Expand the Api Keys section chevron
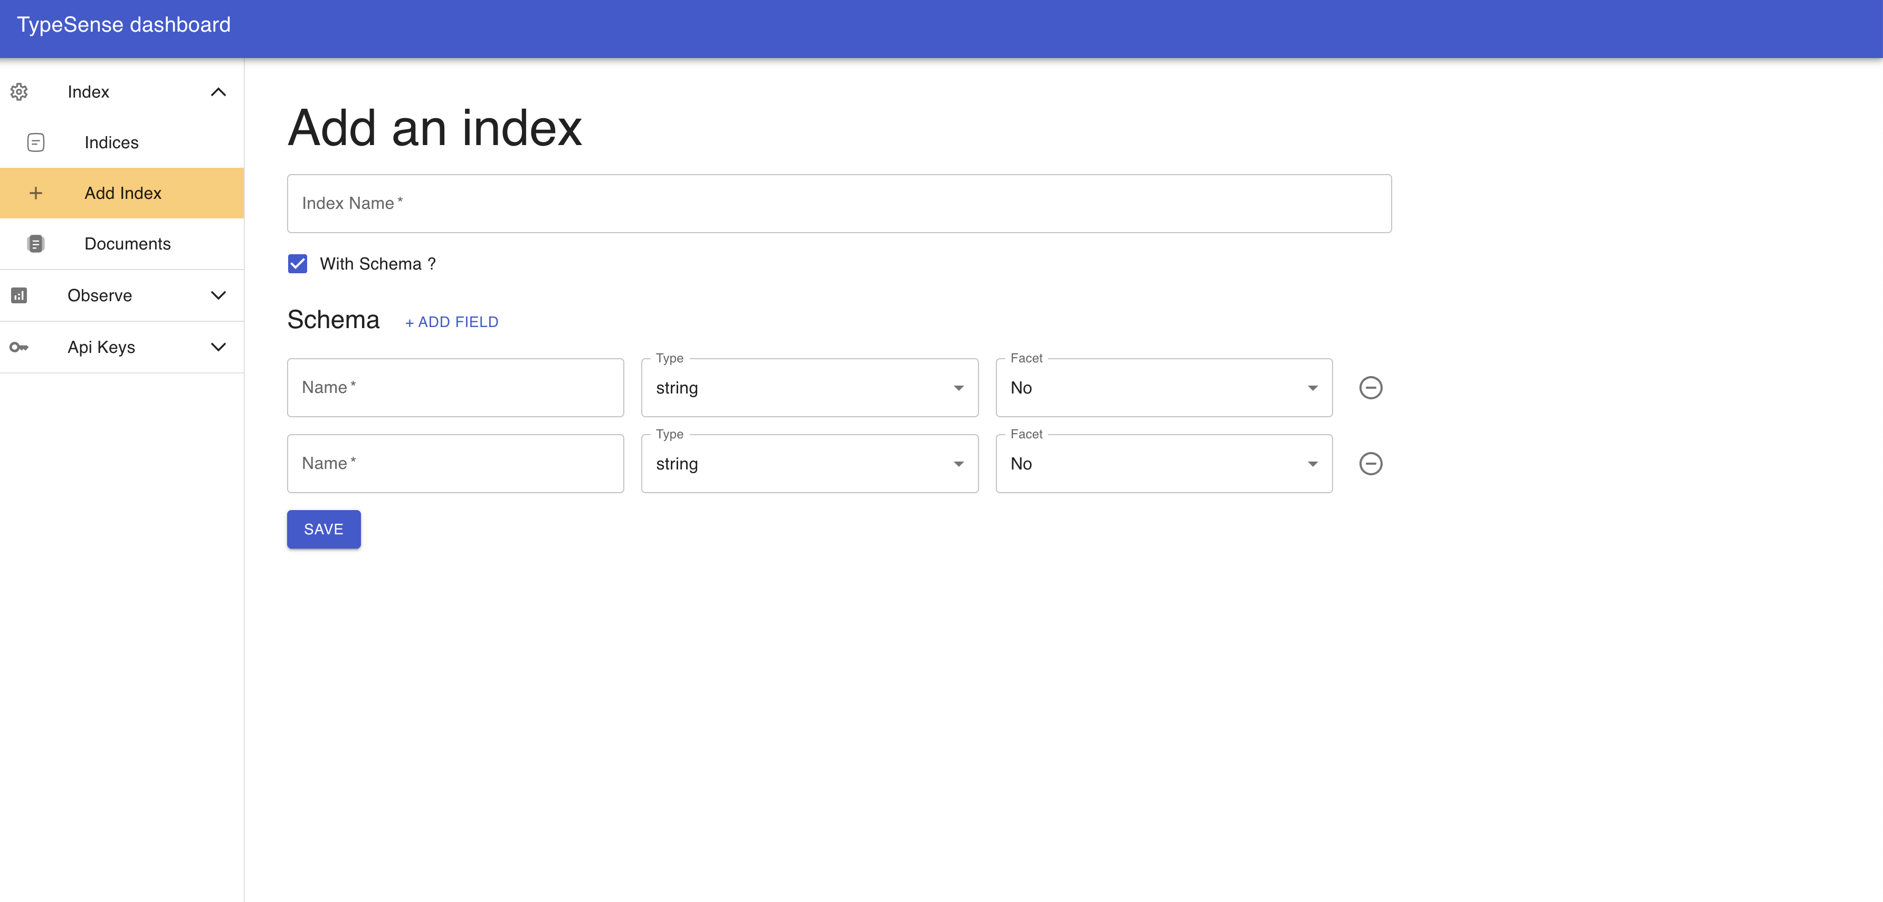This screenshot has width=1883, height=902. [x=218, y=347]
